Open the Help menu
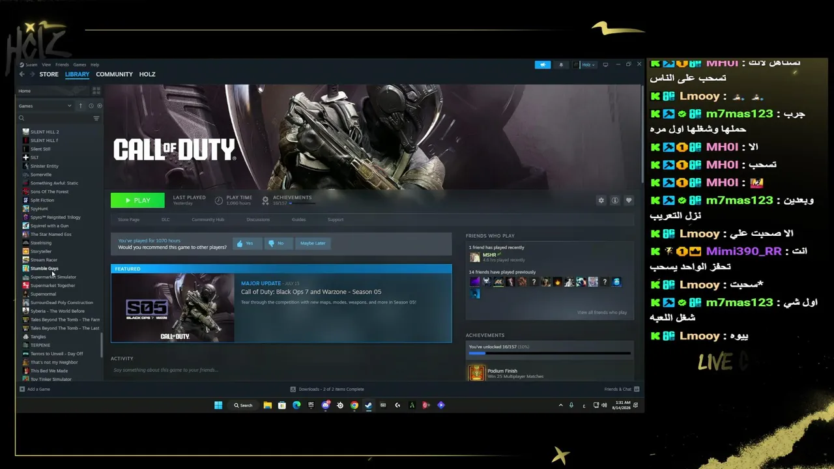 point(95,64)
